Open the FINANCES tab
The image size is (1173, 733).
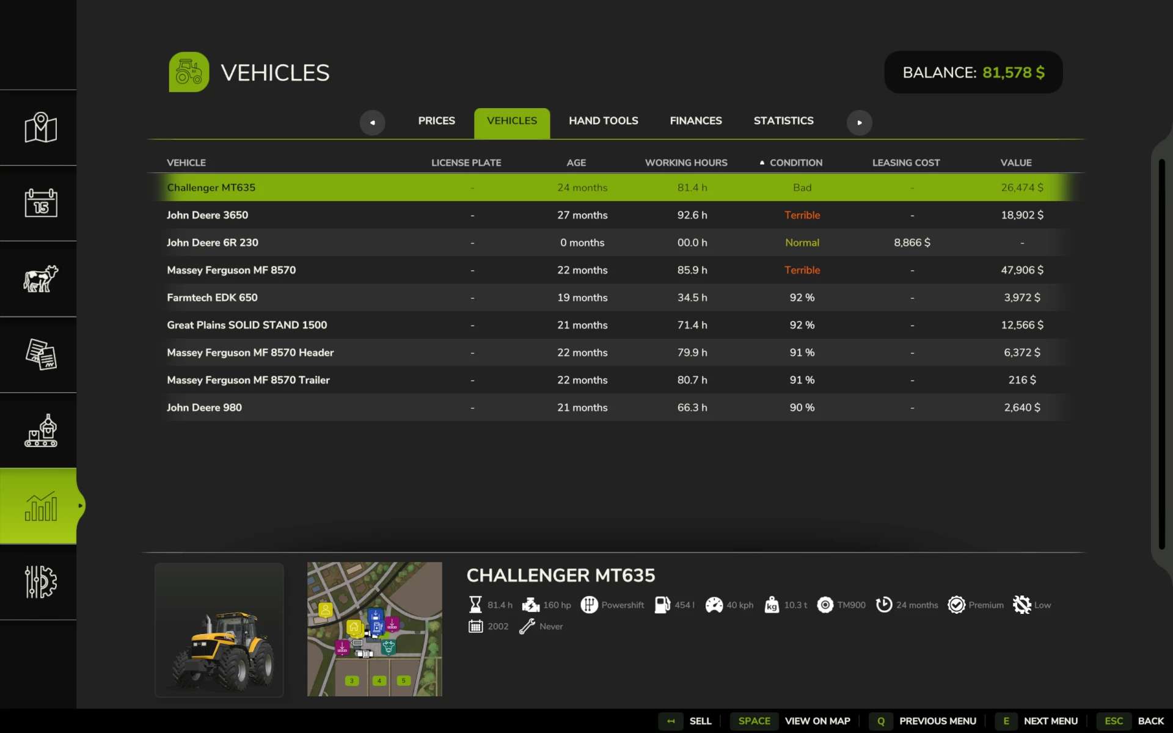[x=696, y=120]
